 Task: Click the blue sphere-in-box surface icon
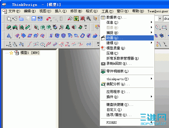click(x=63, y=36)
